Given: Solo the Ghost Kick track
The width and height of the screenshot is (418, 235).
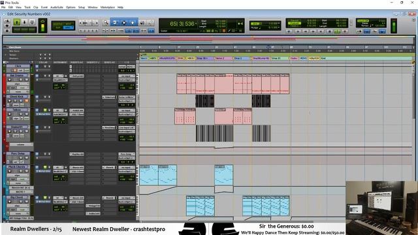Looking at the screenshot, I should click(x=21, y=101).
